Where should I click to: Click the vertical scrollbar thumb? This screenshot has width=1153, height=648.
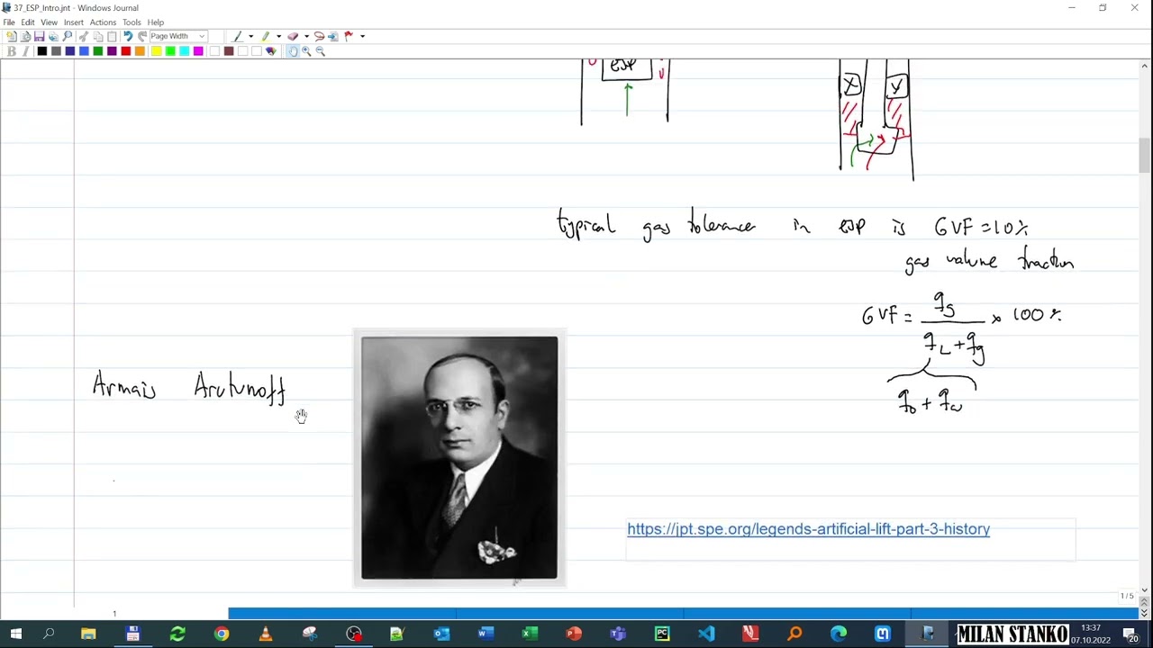click(x=1144, y=155)
